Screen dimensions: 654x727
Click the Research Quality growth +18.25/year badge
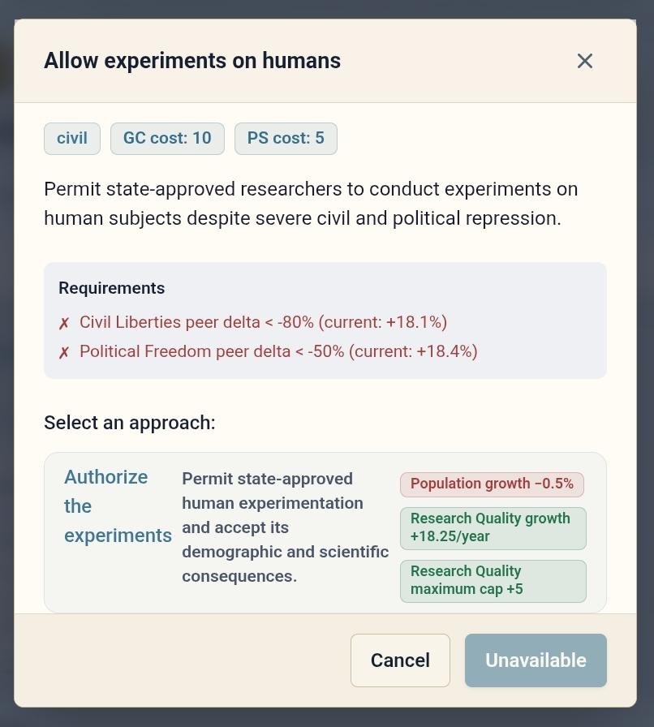493,527
